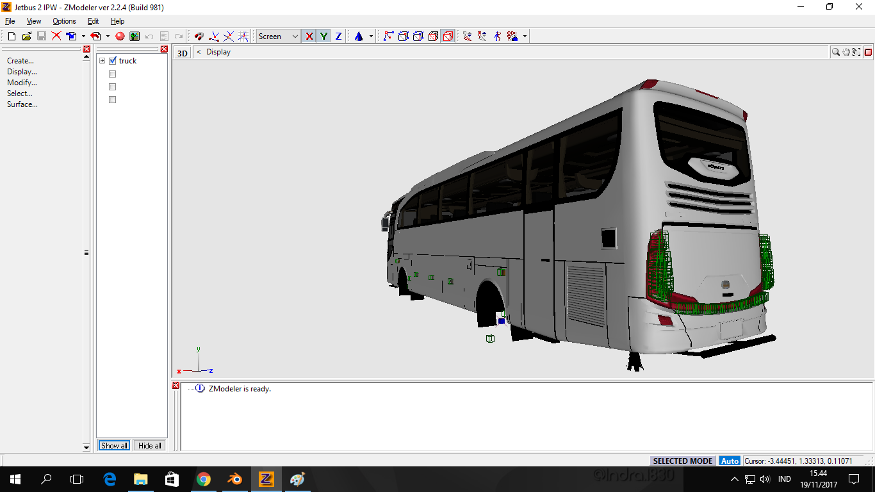This screenshot has width=875, height=492.
Task: Toggle the X axis constraint
Action: [309, 36]
